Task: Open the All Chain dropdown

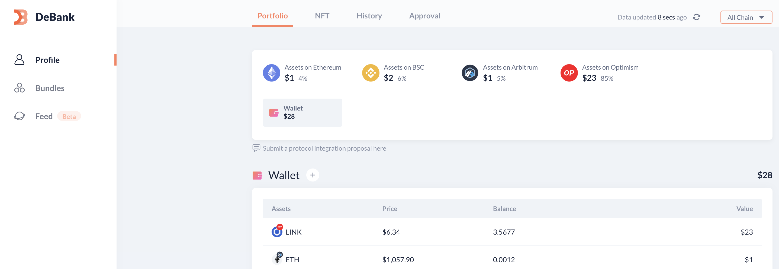Action: pos(746,17)
